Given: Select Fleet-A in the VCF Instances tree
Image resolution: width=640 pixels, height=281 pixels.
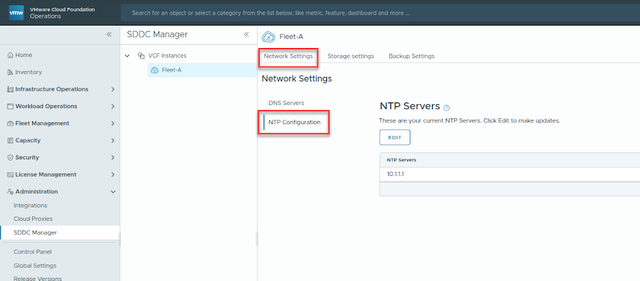Looking at the screenshot, I should tap(171, 70).
